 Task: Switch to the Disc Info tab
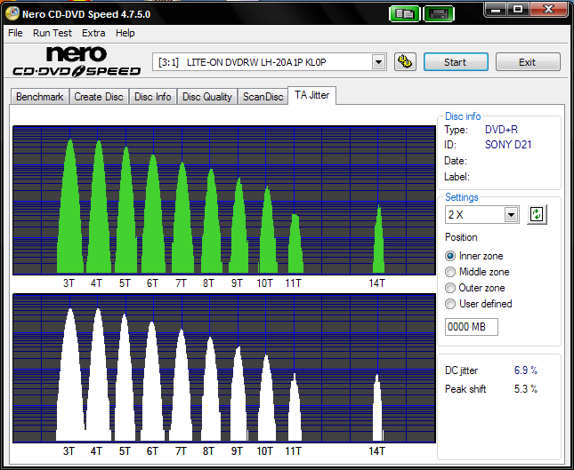coord(153,97)
